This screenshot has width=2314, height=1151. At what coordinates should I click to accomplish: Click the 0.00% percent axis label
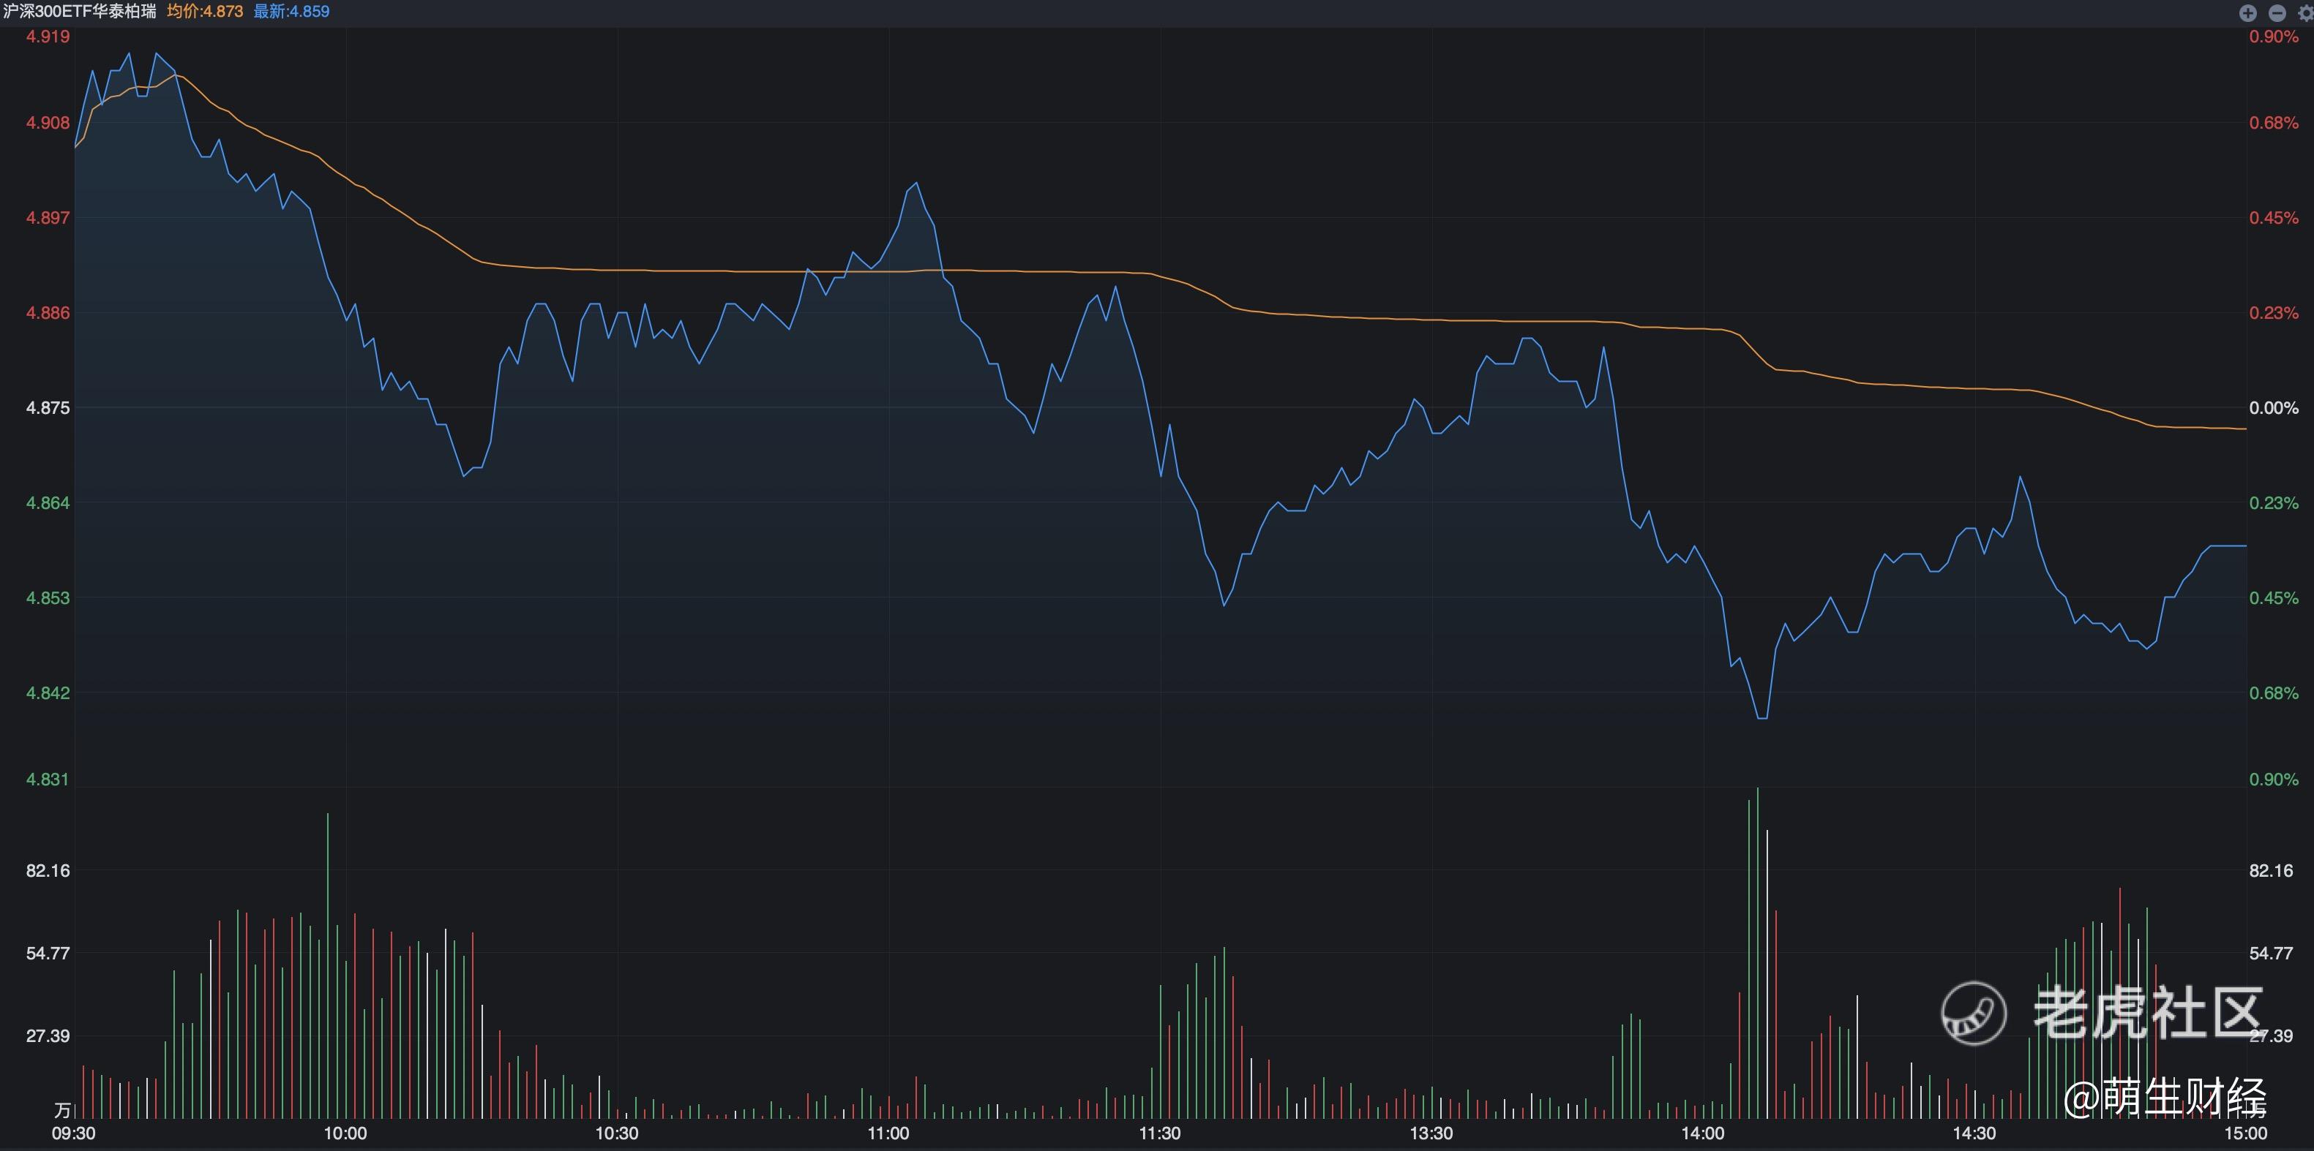point(2273,407)
